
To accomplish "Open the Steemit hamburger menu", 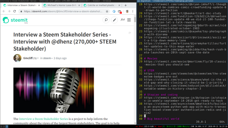I will coord(129,20).
